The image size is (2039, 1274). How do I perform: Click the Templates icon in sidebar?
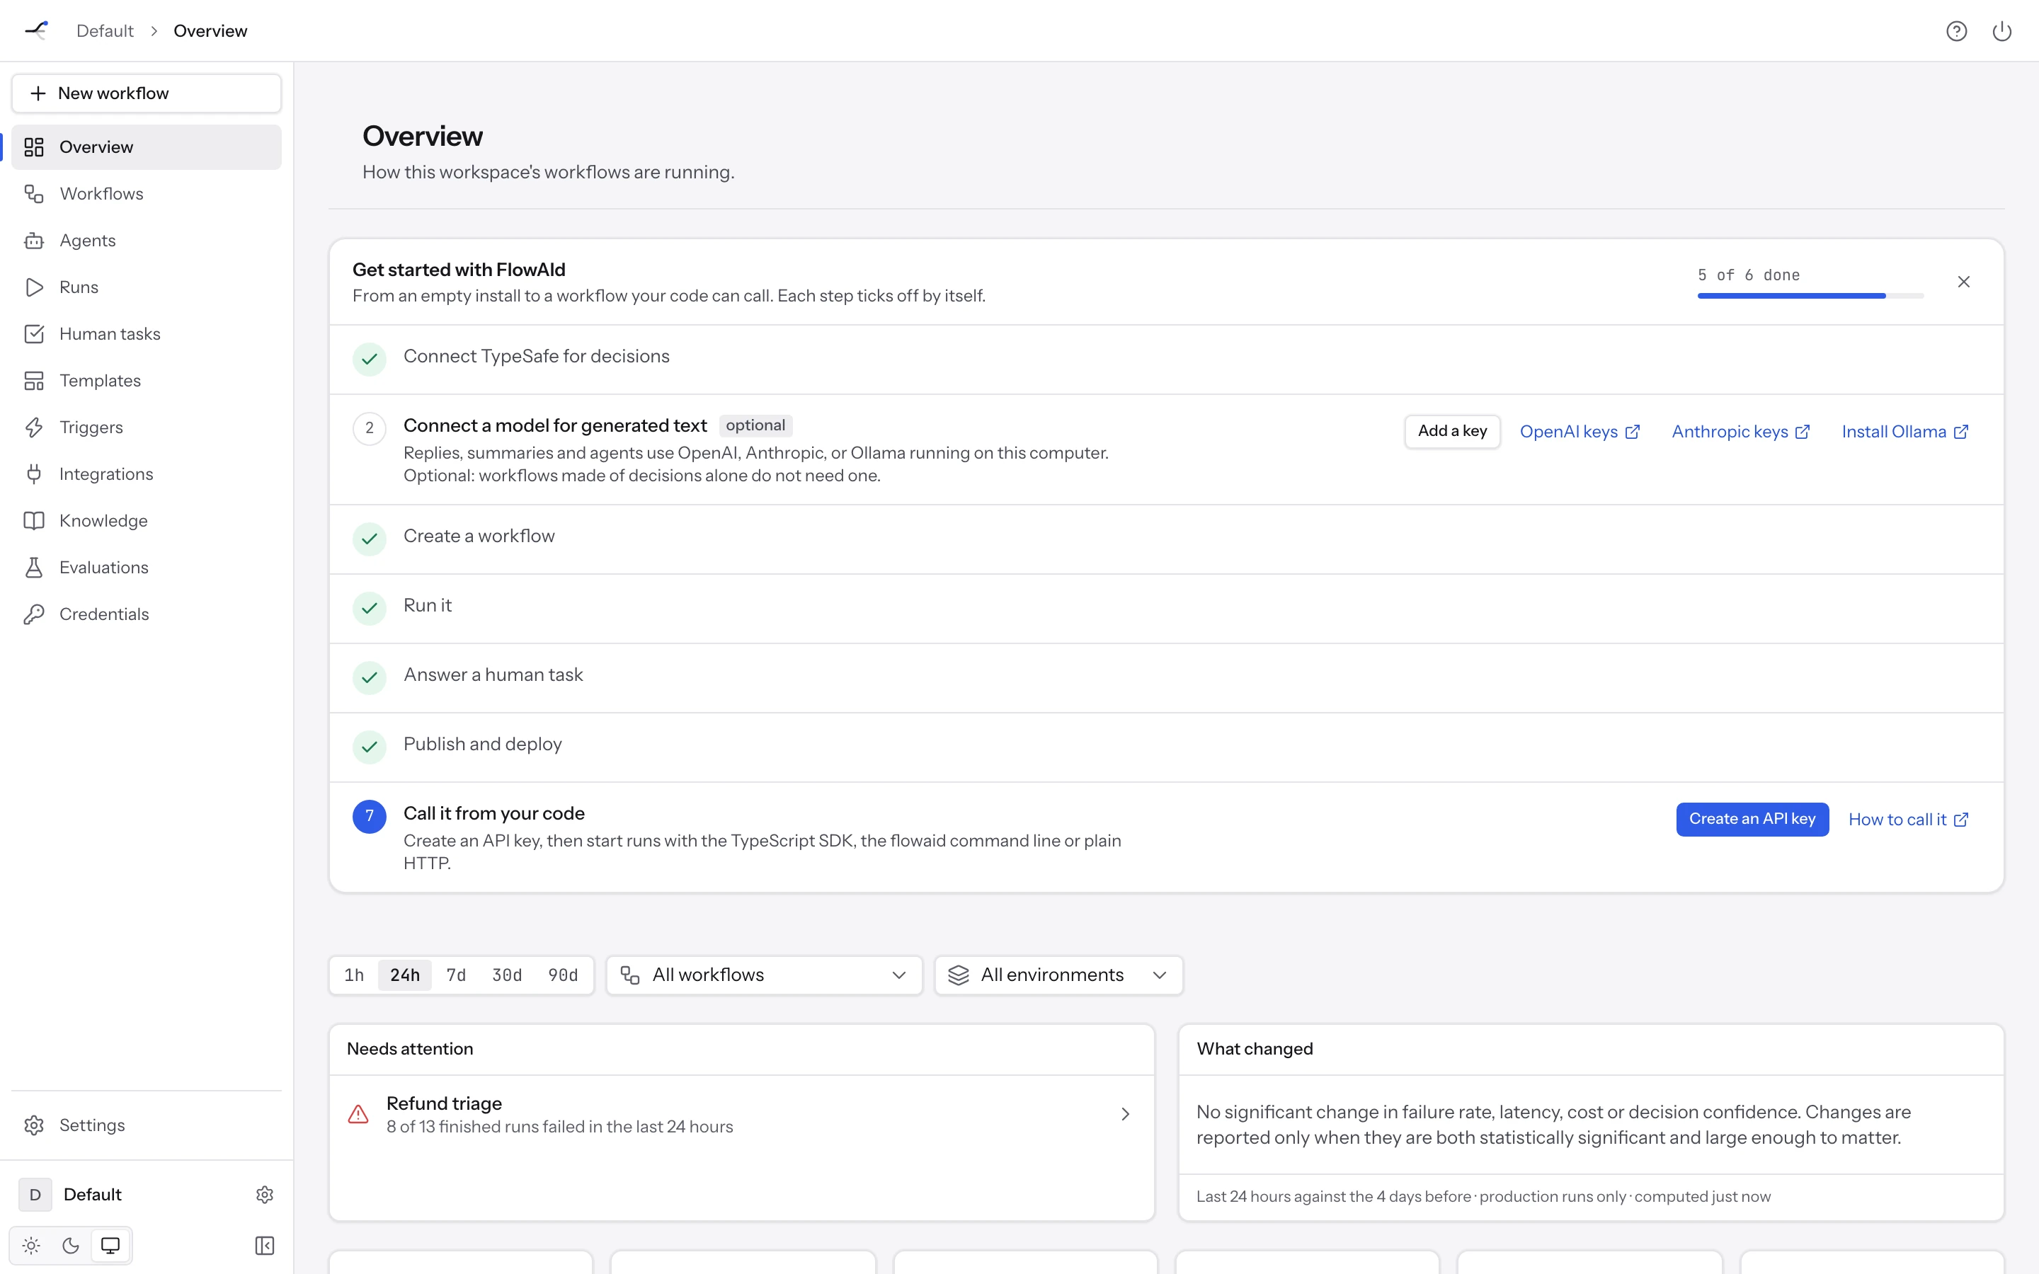[x=34, y=381]
